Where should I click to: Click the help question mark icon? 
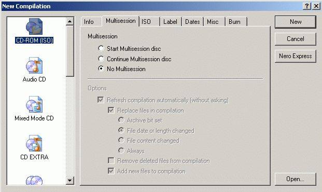coord(307,6)
